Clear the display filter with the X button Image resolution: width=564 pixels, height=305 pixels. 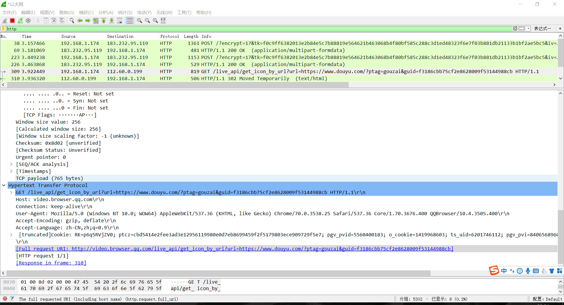515,28
